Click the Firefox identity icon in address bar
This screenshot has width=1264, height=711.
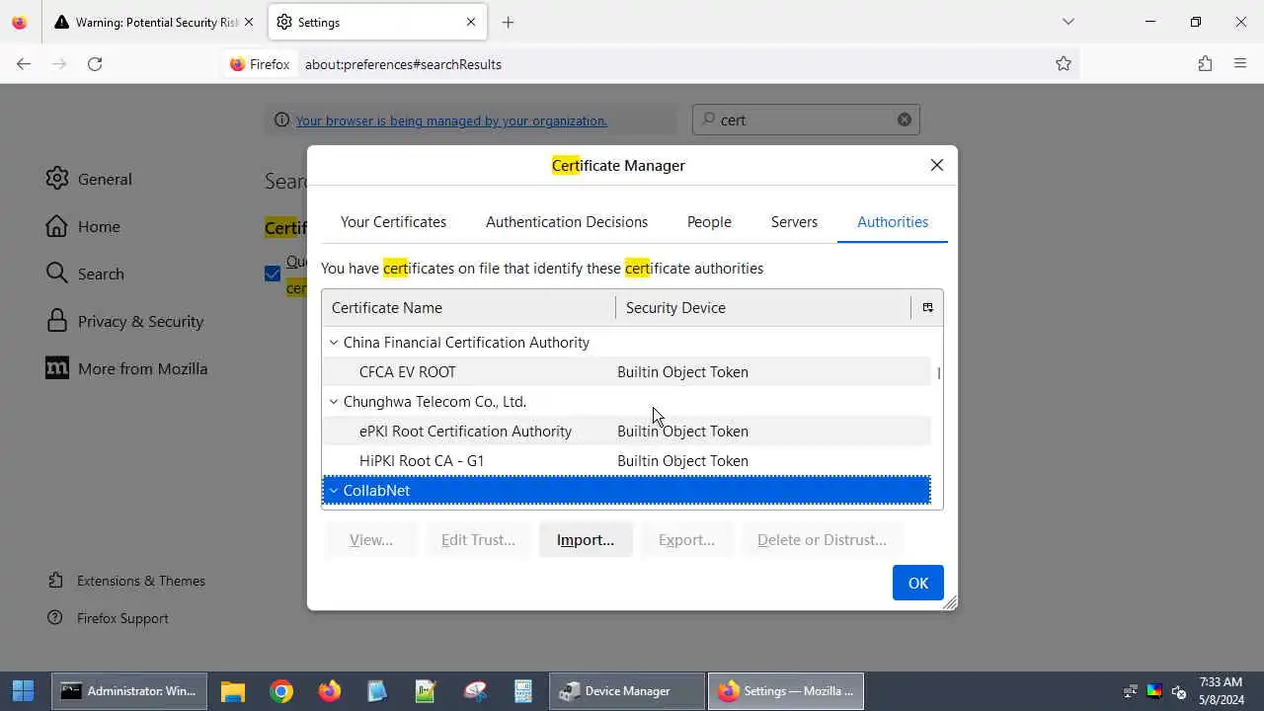pyautogui.click(x=260, y=64)
